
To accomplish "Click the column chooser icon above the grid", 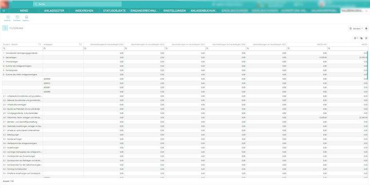I will pos(361,38).
